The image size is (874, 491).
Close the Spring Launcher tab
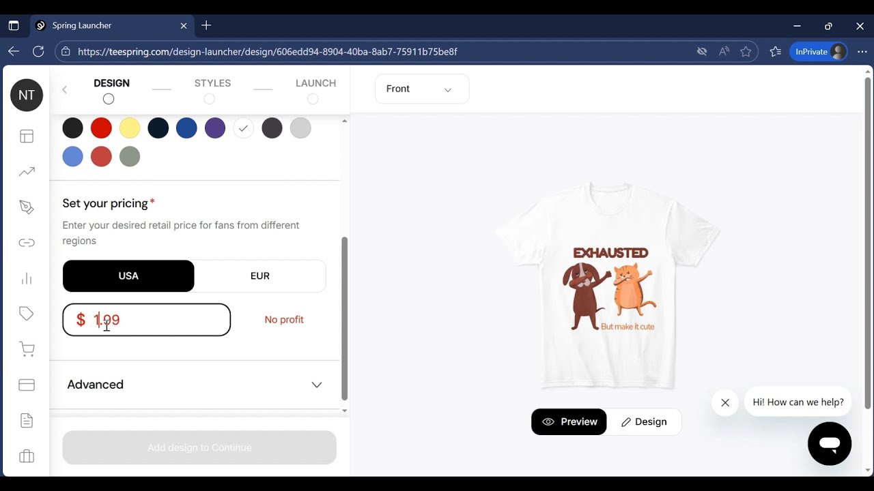183,25
